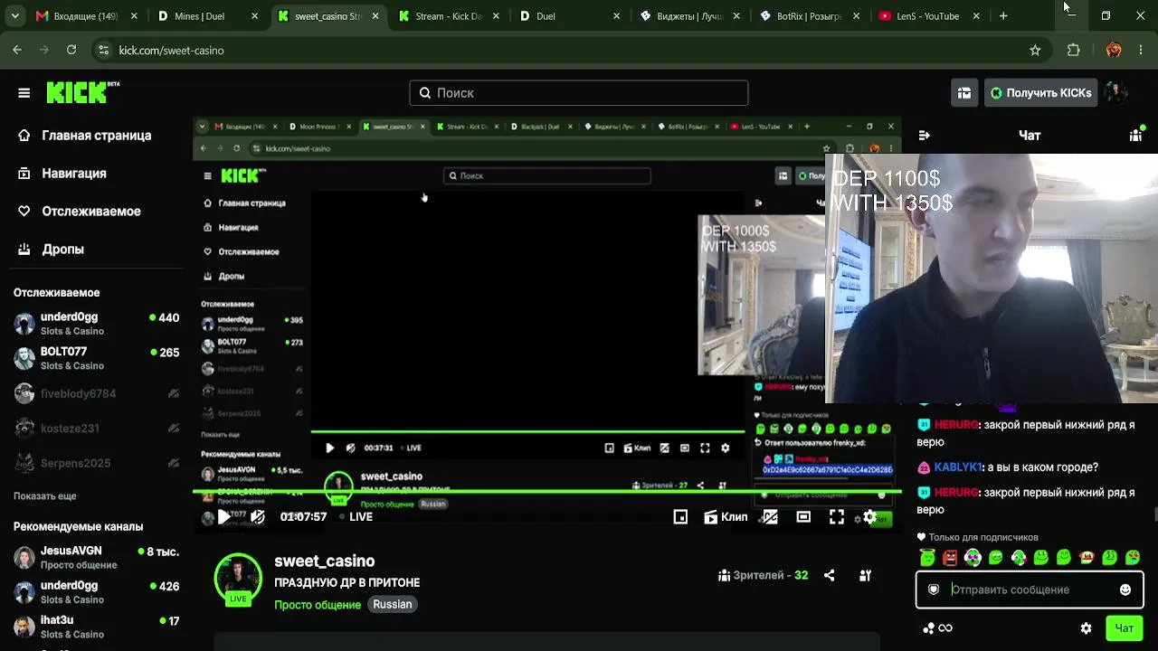The image size is (1158, 651).
Task: Open the treasure chest drops icon
Action: click(964, 93)
